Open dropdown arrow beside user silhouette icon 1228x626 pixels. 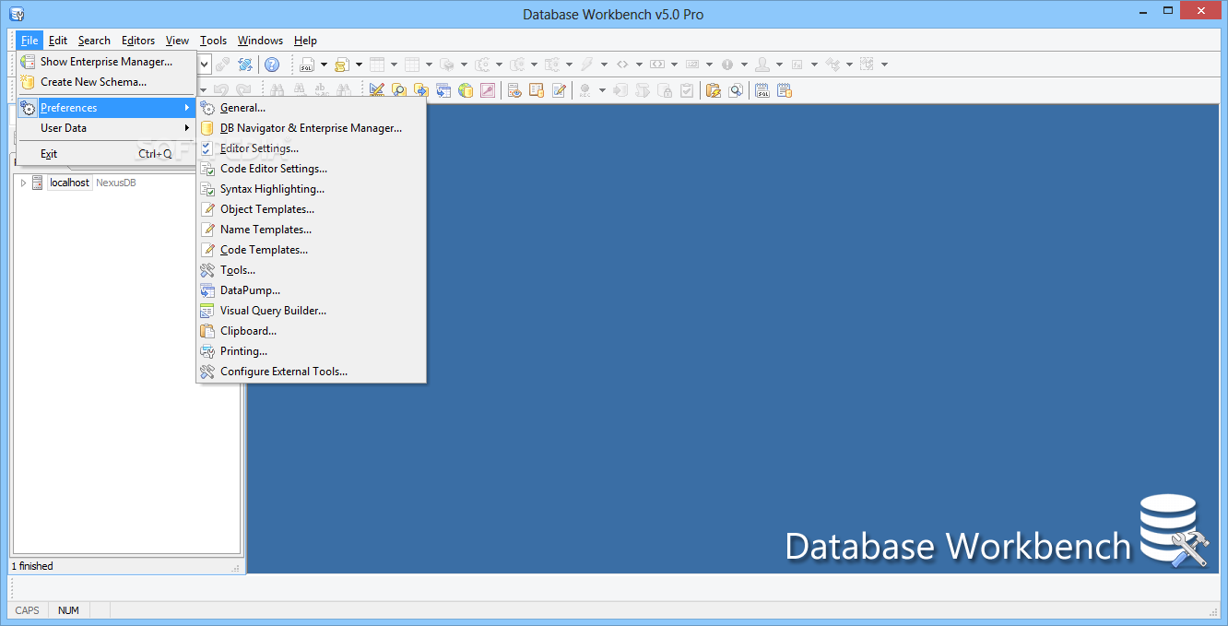[779, 65]
